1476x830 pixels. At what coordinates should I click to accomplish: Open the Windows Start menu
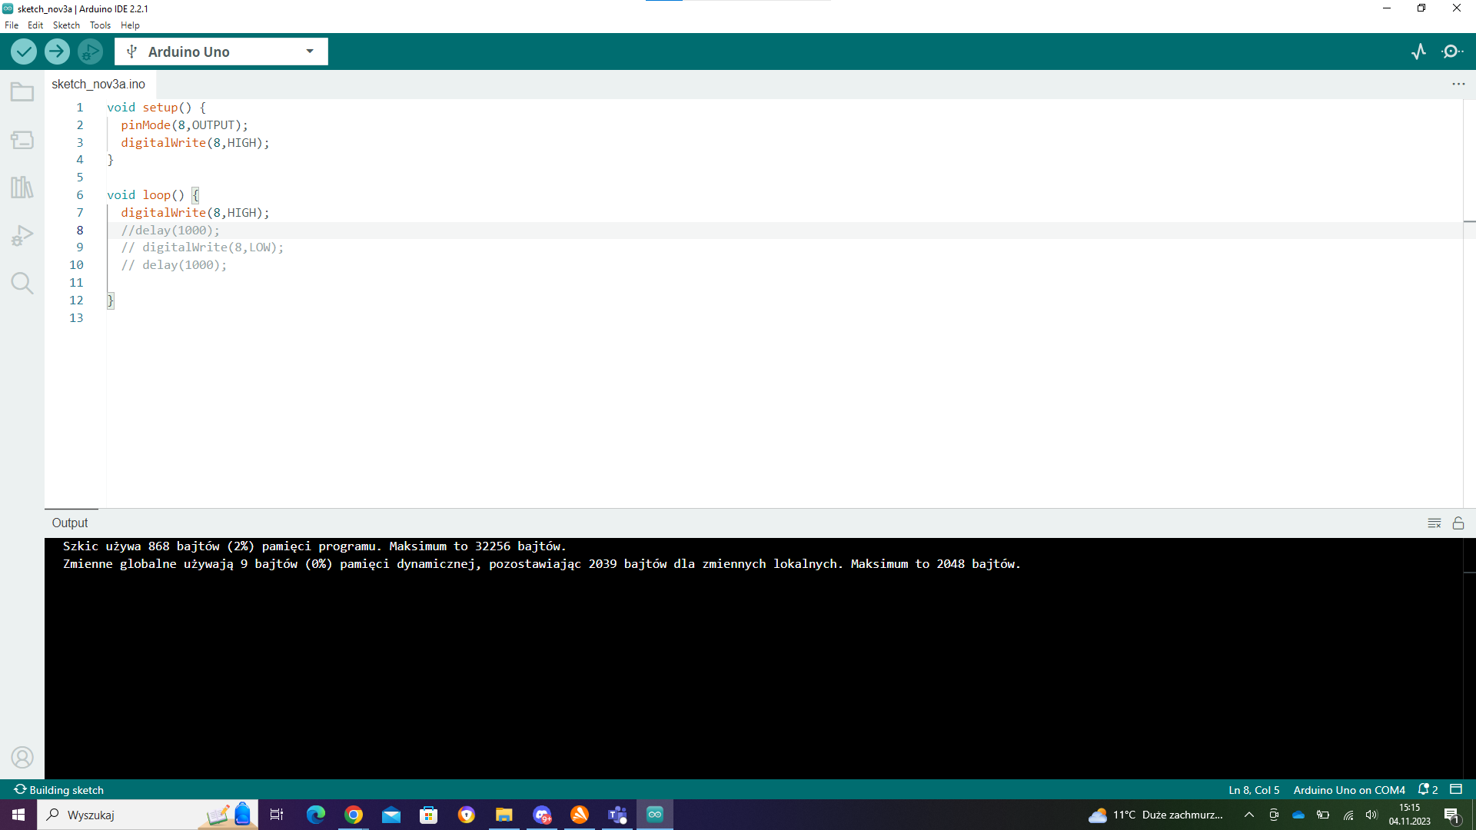(18, 815)
